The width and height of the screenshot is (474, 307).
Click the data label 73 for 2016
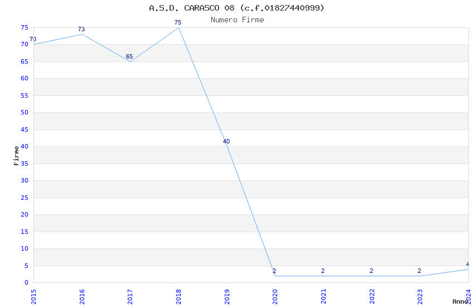tap(81, 30)
